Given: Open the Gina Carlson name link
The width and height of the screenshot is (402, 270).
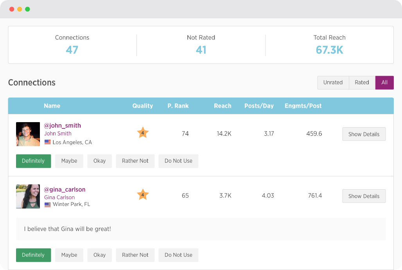Looking at the screenshot, I should pyautogui.click(x=59, y=197).
